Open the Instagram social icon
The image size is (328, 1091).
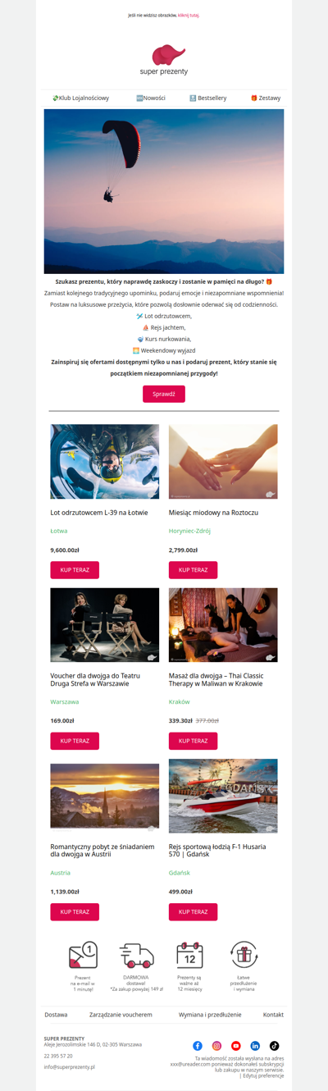[216, 1046]
